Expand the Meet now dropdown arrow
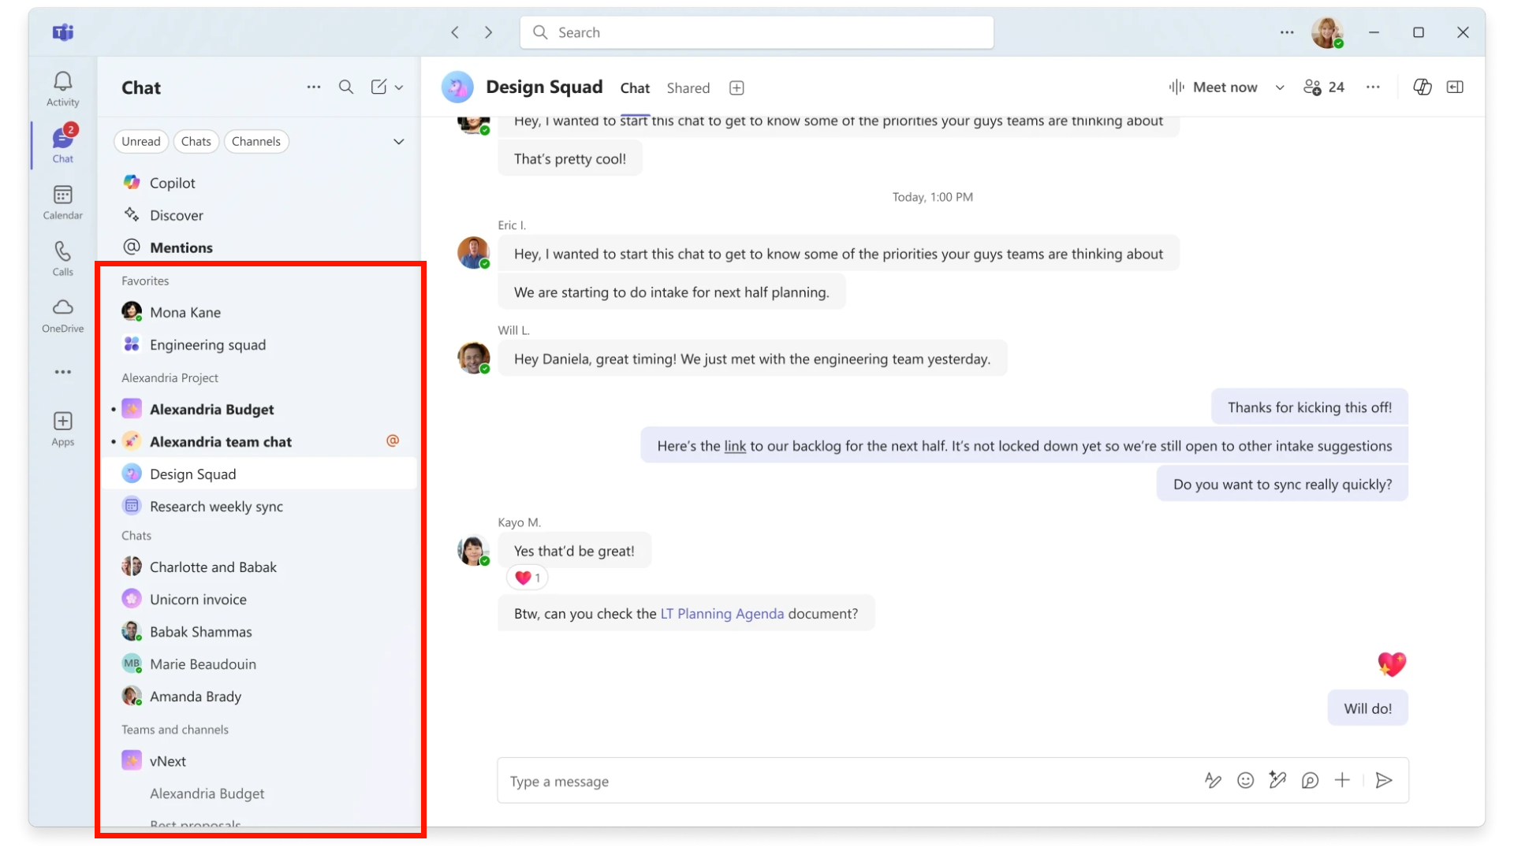The image size is (1514, 851). pyautogui.click(x=1279, y=87)
